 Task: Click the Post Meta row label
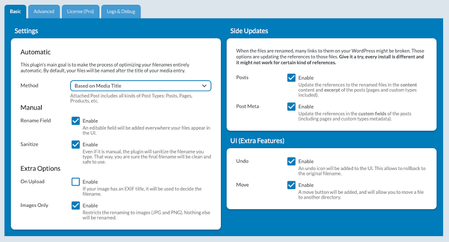(247, 106)
